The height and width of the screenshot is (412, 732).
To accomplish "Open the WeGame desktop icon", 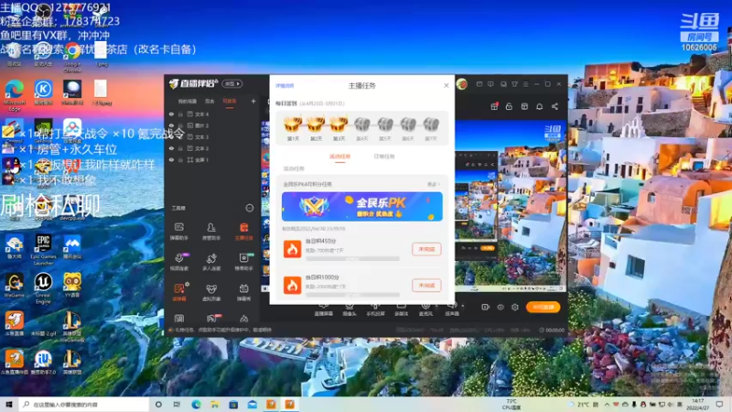I will (x=14, y=286).
